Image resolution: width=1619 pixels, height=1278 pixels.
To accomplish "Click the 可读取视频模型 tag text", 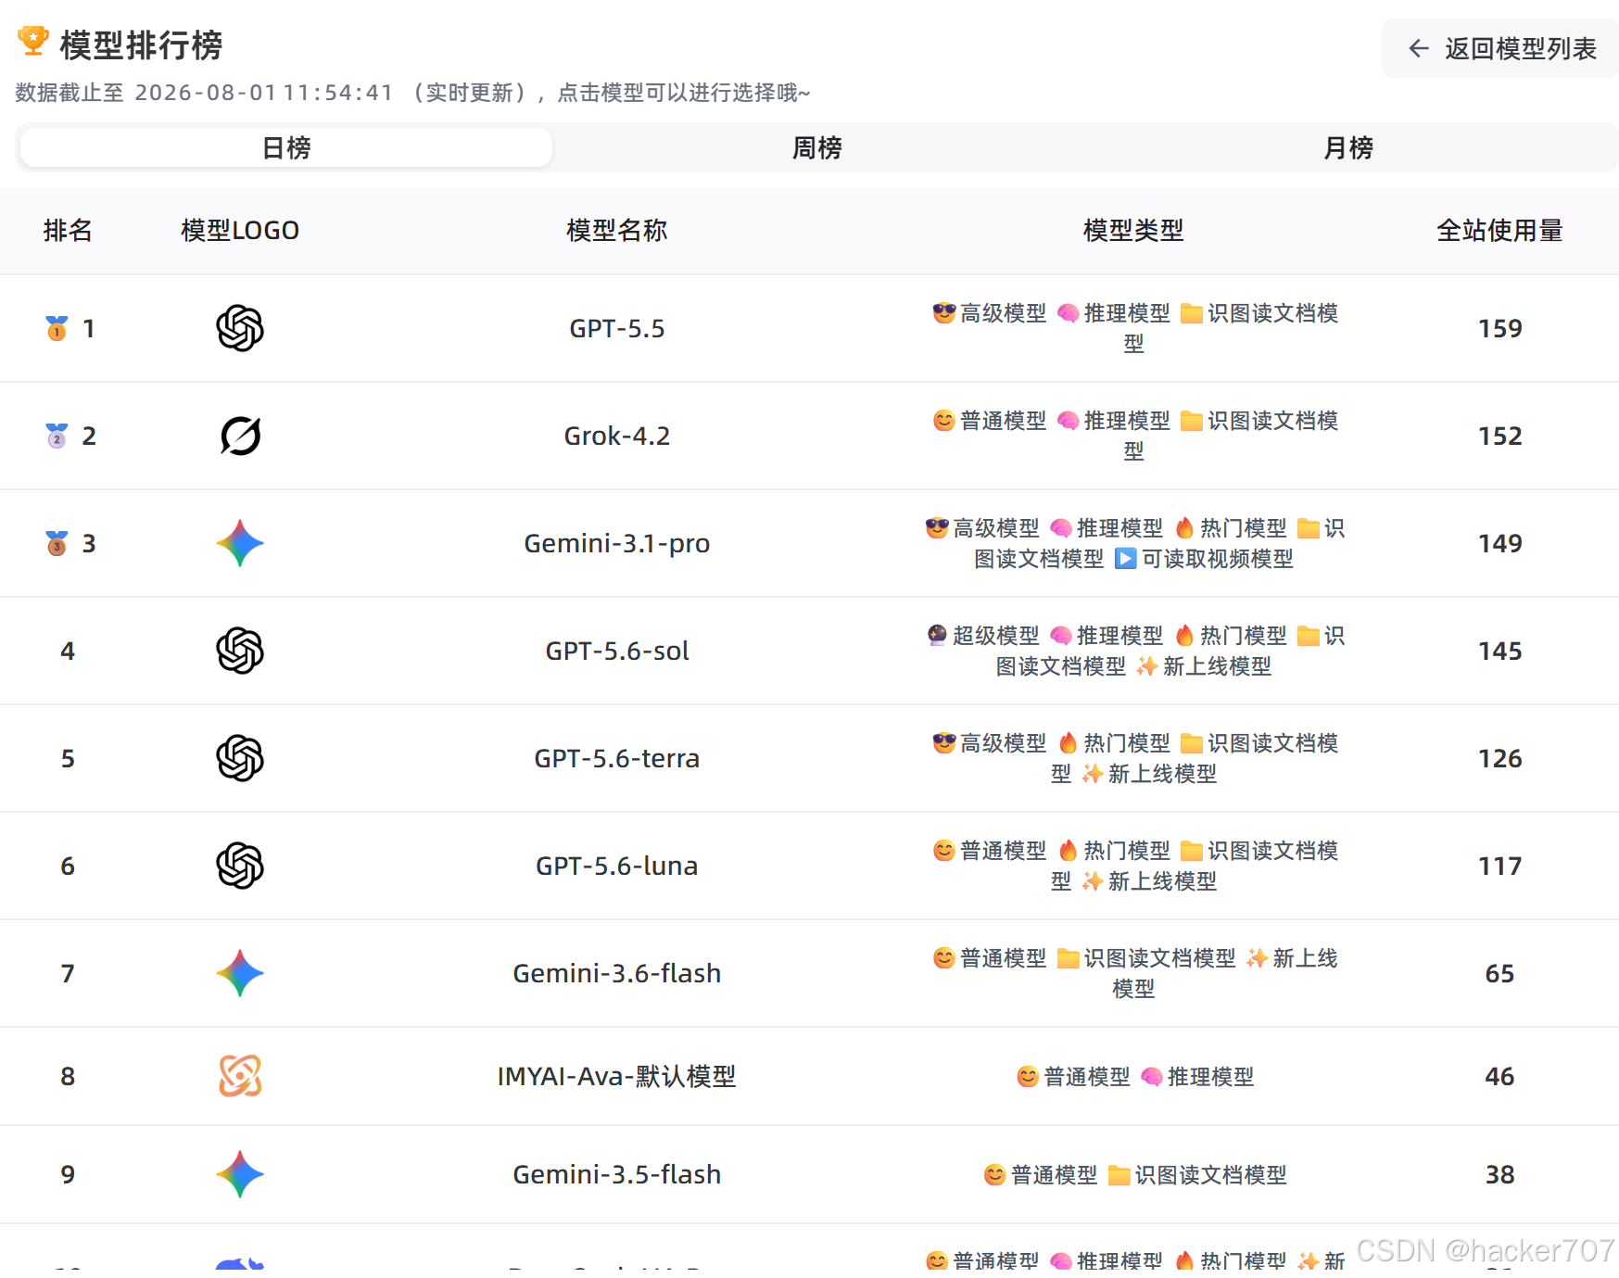I will [1217, 559].
